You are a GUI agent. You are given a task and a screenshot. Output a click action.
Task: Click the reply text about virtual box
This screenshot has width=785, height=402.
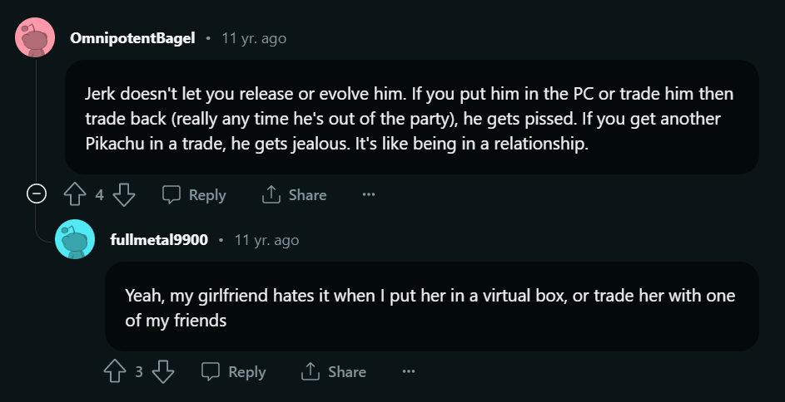click(430, 307)
